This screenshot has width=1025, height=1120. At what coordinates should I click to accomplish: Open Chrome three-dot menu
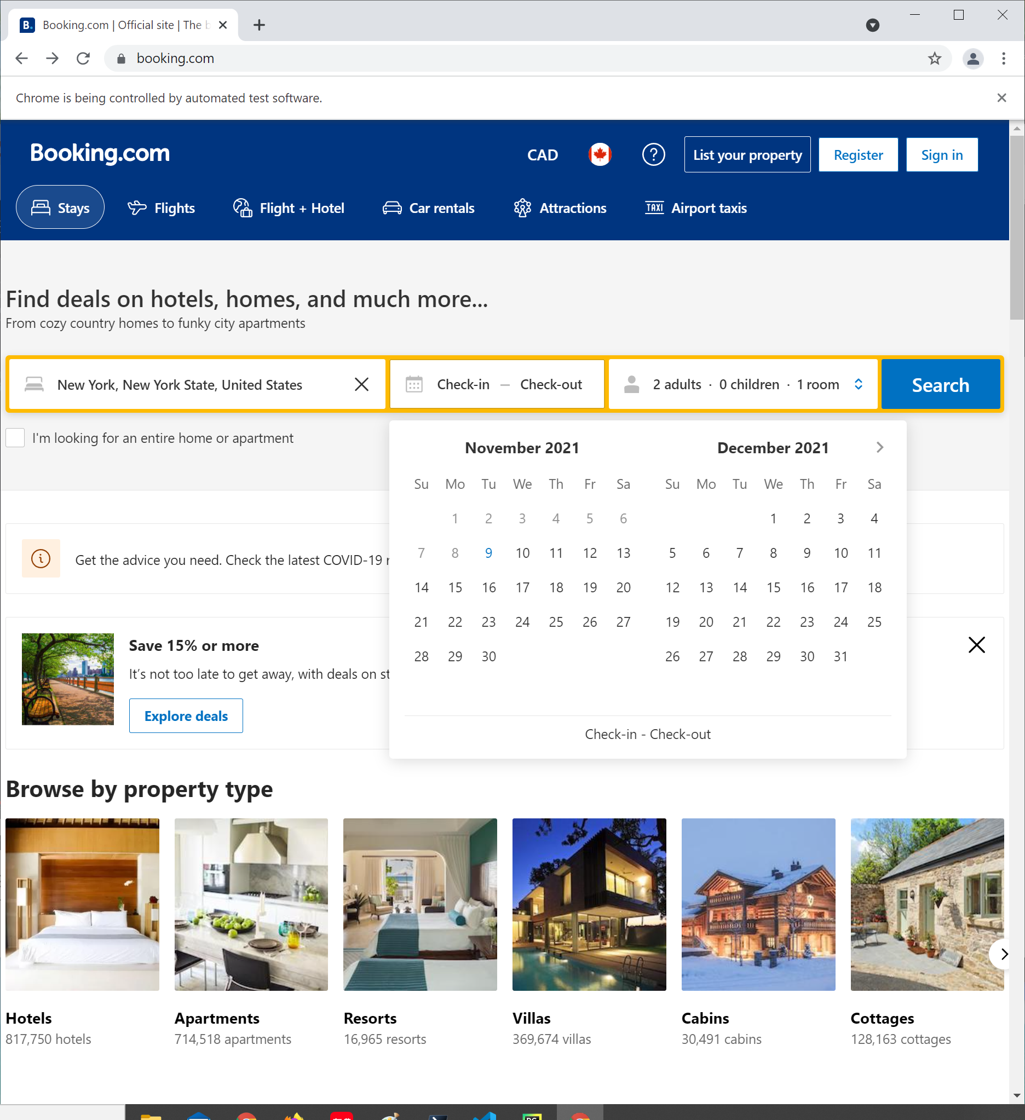coord(1003,59)
